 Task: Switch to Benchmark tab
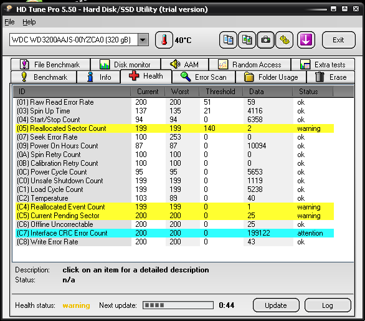coord(44,77)
